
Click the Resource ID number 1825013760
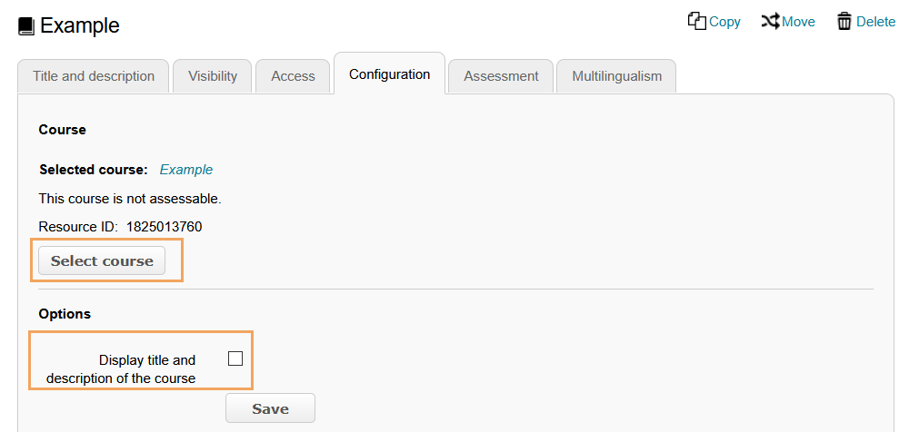[164, 226]
